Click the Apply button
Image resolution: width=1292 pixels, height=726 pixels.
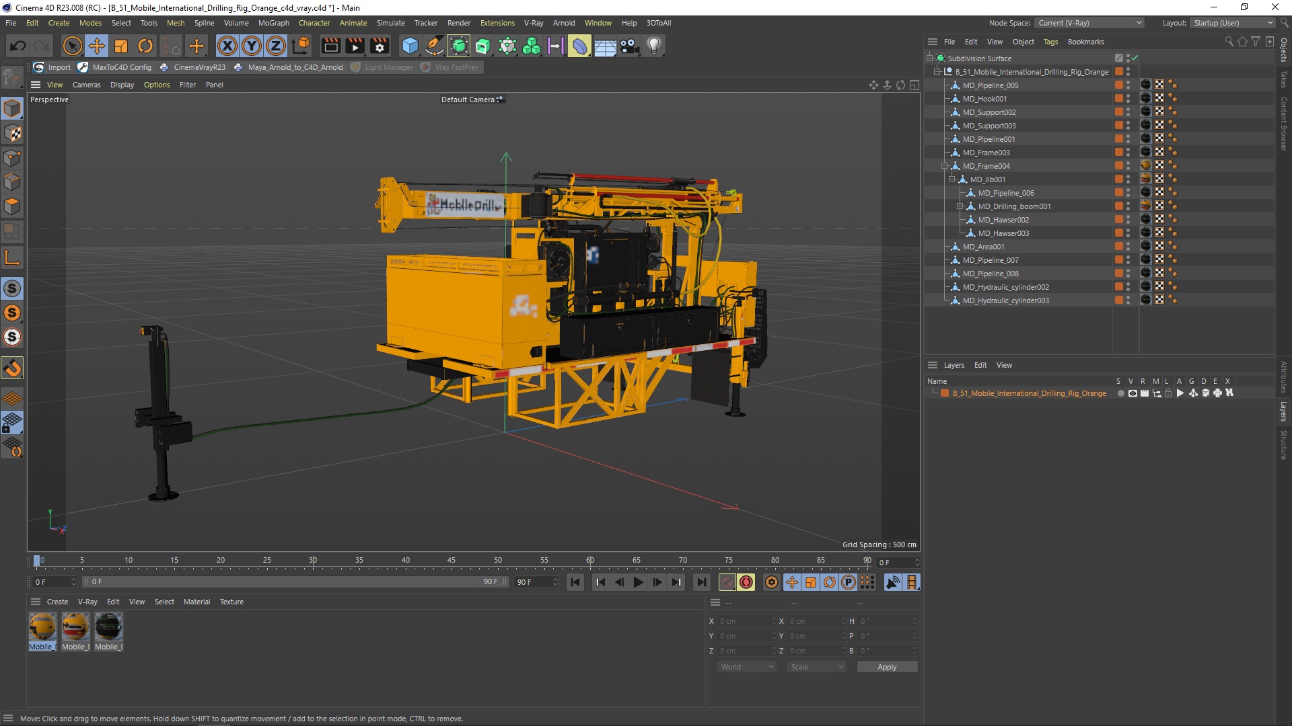(x=886, y=667)
